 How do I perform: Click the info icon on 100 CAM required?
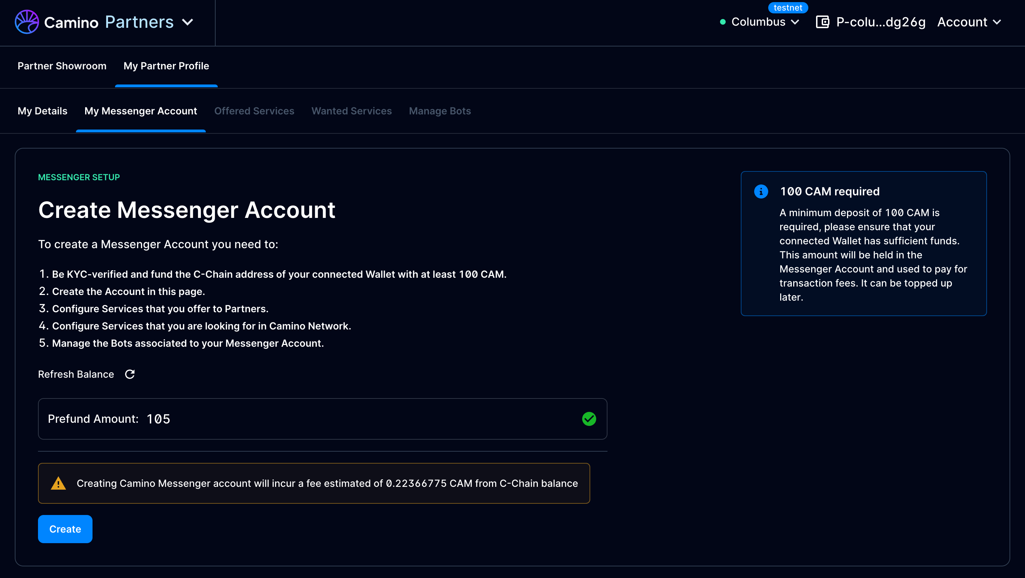pos(762,191)
